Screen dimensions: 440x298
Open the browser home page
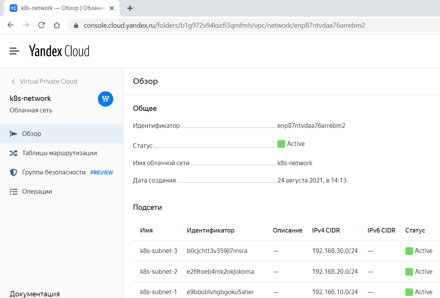(57, 25)
